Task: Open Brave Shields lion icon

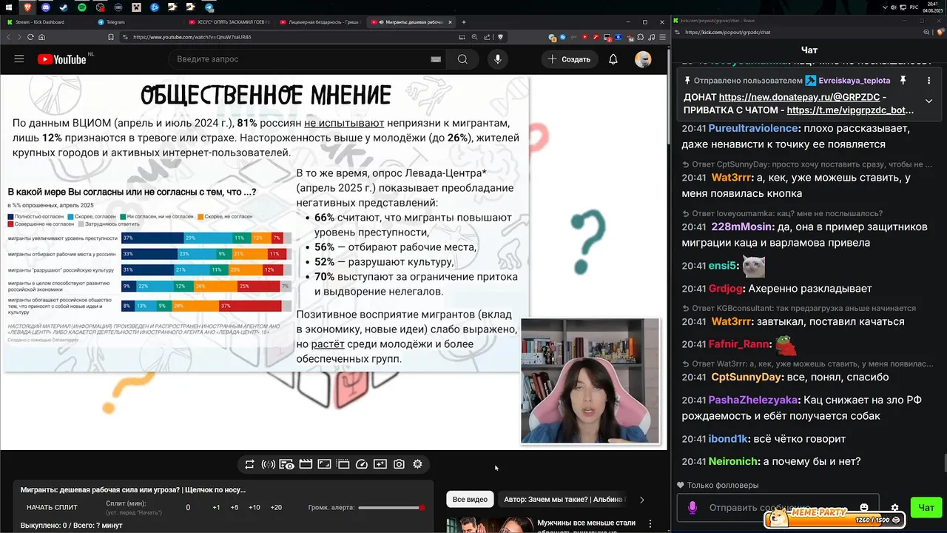Action: (501, 37)
